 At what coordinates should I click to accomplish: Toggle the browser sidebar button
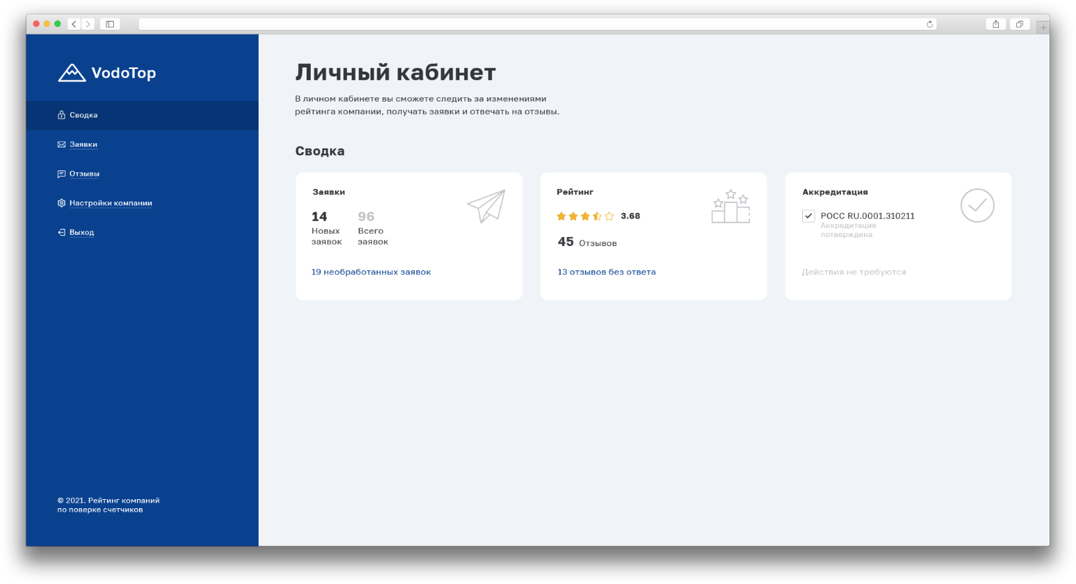click(110, 24)
